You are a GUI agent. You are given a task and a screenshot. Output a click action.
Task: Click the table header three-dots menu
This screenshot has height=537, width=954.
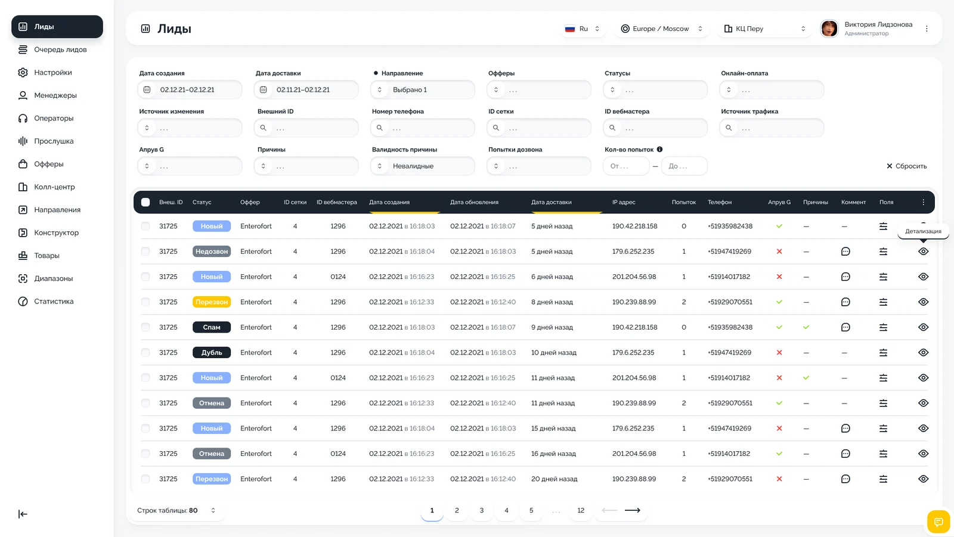[x=923, y=202]
